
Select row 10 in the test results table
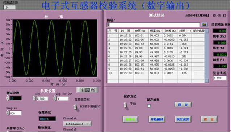click(156, 73)
